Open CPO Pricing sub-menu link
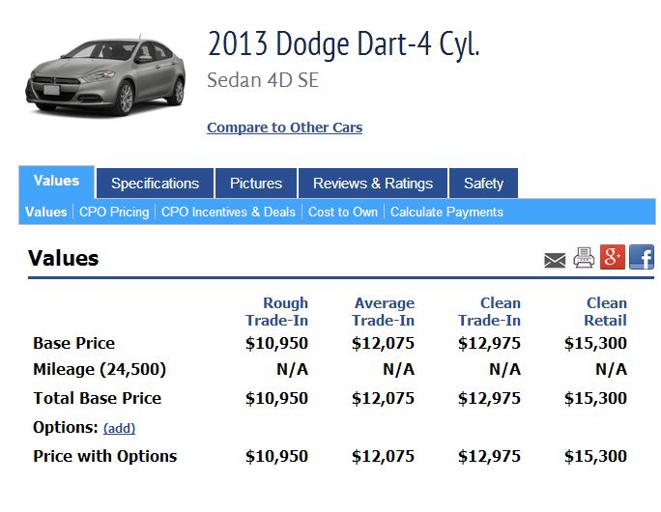The image size is (661, 512). (x=114, y=212)
